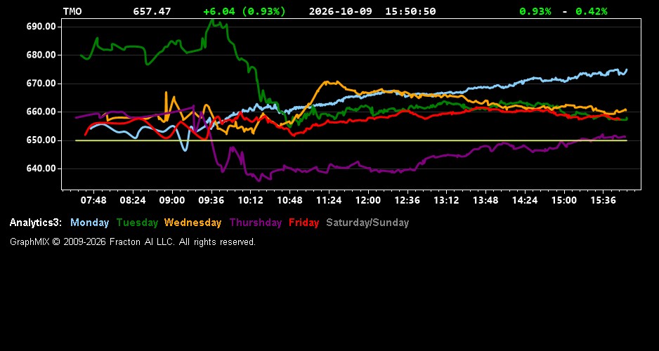The image size is (659, 351).
Task: Click the 14:24 time axis label
Action: pos(525,200)
